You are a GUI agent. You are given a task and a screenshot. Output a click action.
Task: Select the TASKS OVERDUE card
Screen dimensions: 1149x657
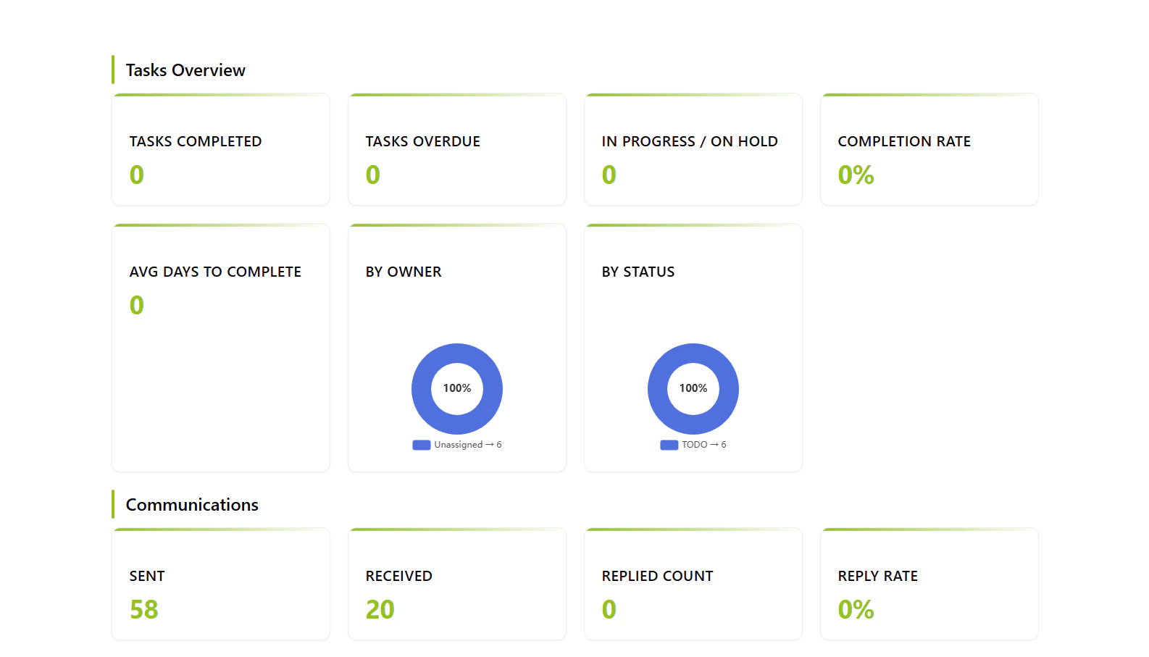point(456,149)
